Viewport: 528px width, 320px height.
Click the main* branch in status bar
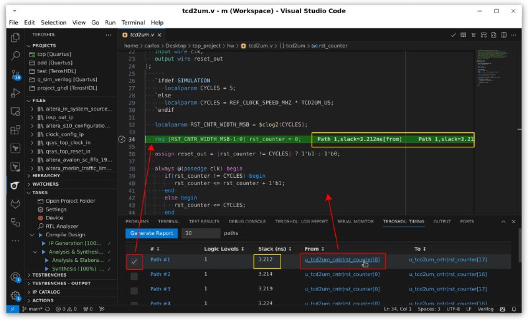pos(32,309)
